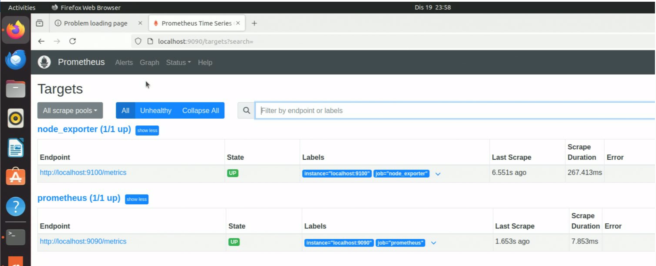The height and width of the screenshot is (266, 656).
Task: Expand labels for localhost:9090 target
Action: 433,243
